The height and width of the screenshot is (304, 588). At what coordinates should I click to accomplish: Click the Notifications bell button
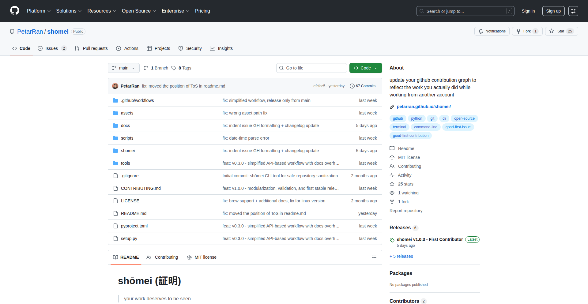point(492,31)
